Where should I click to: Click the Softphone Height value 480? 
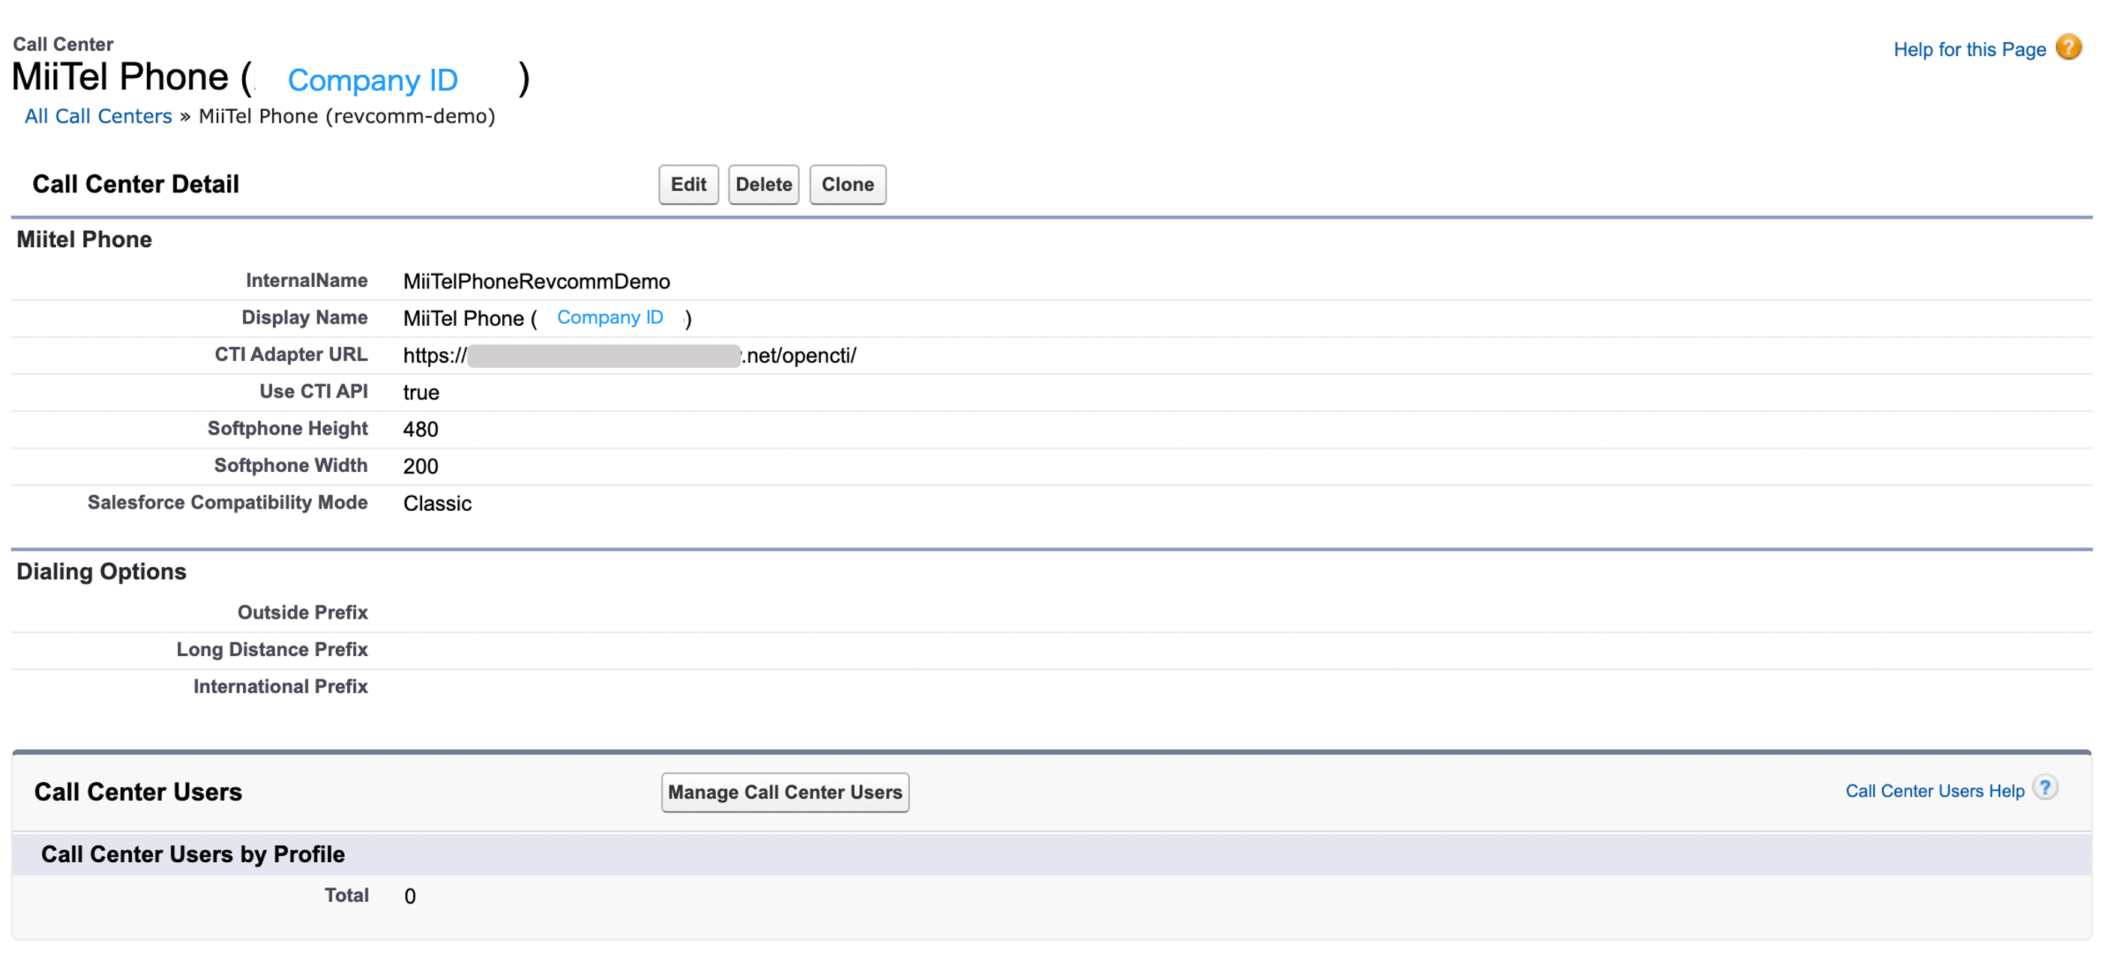pyautogui.click(x=420, y=430)
